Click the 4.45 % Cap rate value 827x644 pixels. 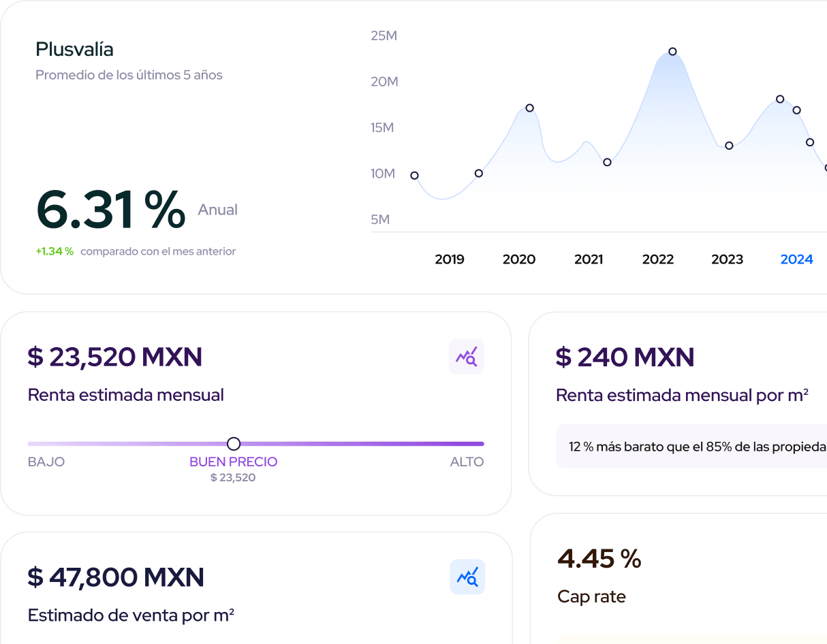[x=599, y=558]
